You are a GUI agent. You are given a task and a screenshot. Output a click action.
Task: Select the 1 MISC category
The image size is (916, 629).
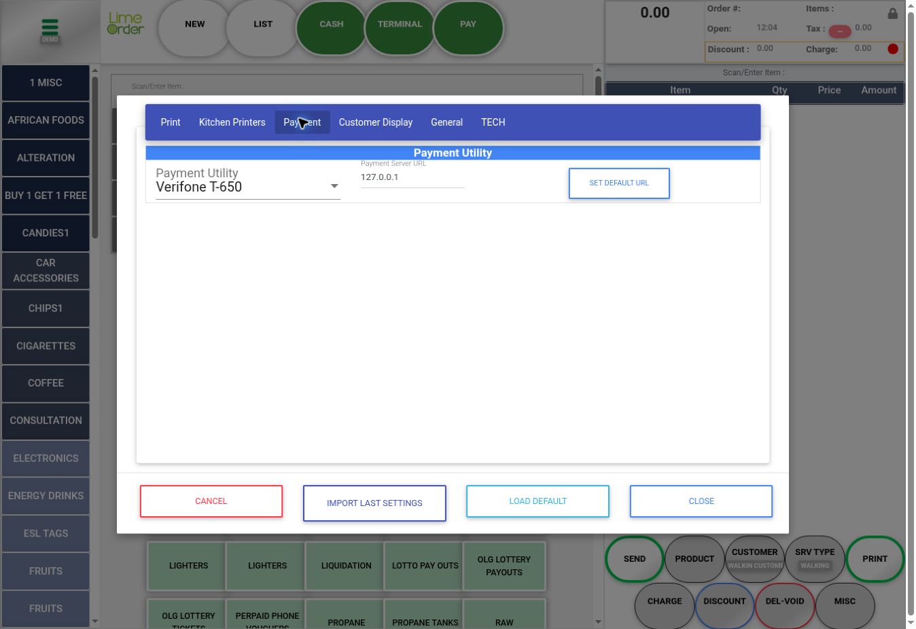pos(46,83)
